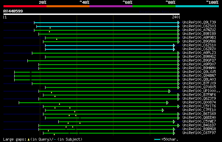Select the UniRef100_B9GM86 hit
This screenshot has width=222, height=142.
[199, 41]
